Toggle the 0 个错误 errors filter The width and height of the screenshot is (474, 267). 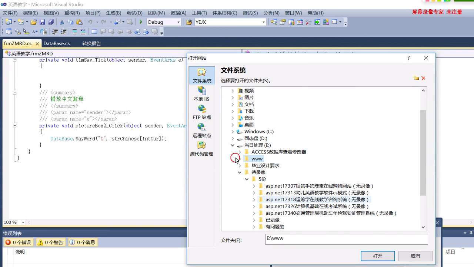[19, 243]
